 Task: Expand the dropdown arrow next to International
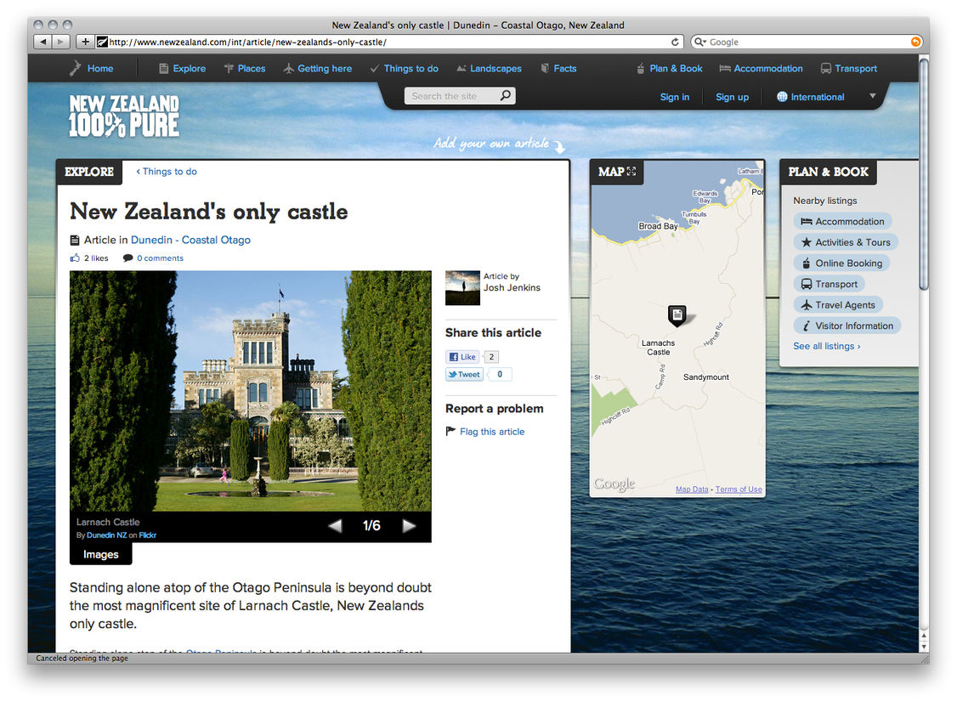pyautogui.click(x=872, y=96)
